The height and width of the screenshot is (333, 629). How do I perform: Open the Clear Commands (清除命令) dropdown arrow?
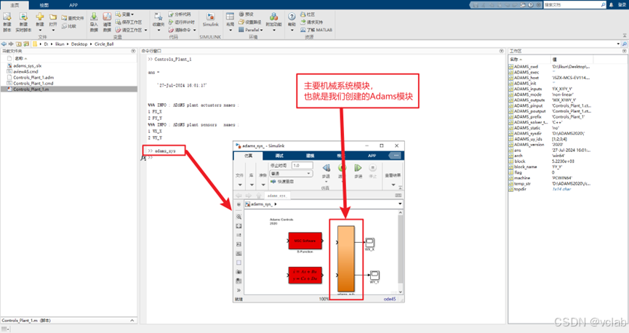[x=195, y=30]
